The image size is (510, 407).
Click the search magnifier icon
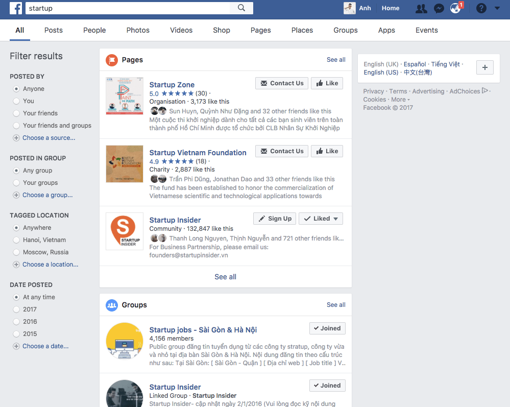pyautogui.click(x=241, y=8)
